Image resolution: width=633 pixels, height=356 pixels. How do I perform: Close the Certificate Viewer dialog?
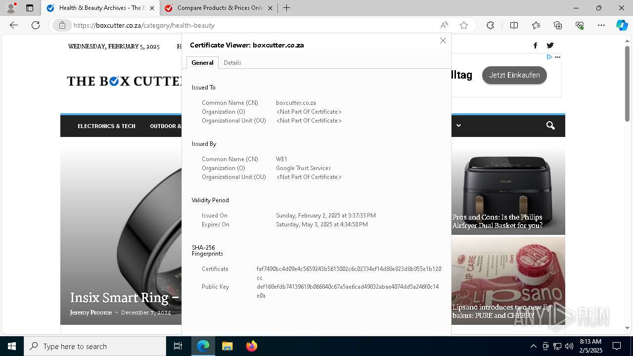click(443, 41)
